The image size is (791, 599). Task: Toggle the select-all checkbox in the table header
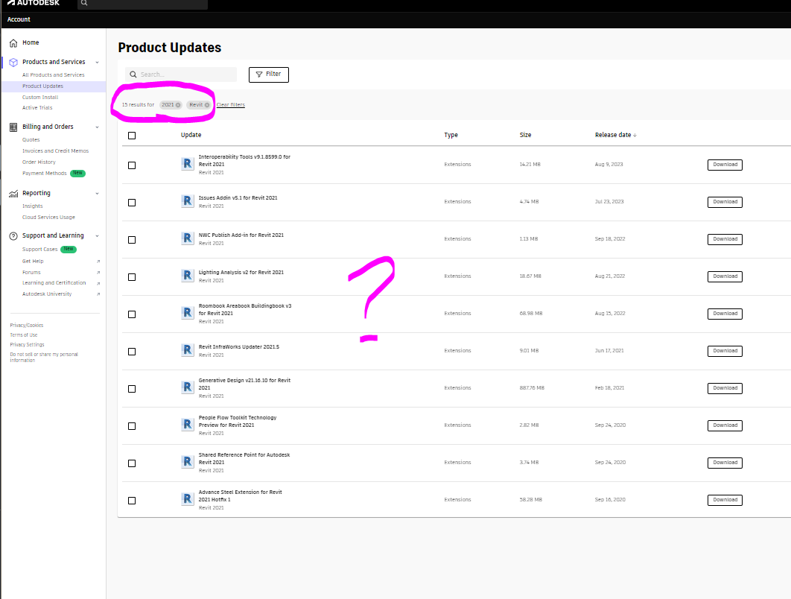coord(132,136)
